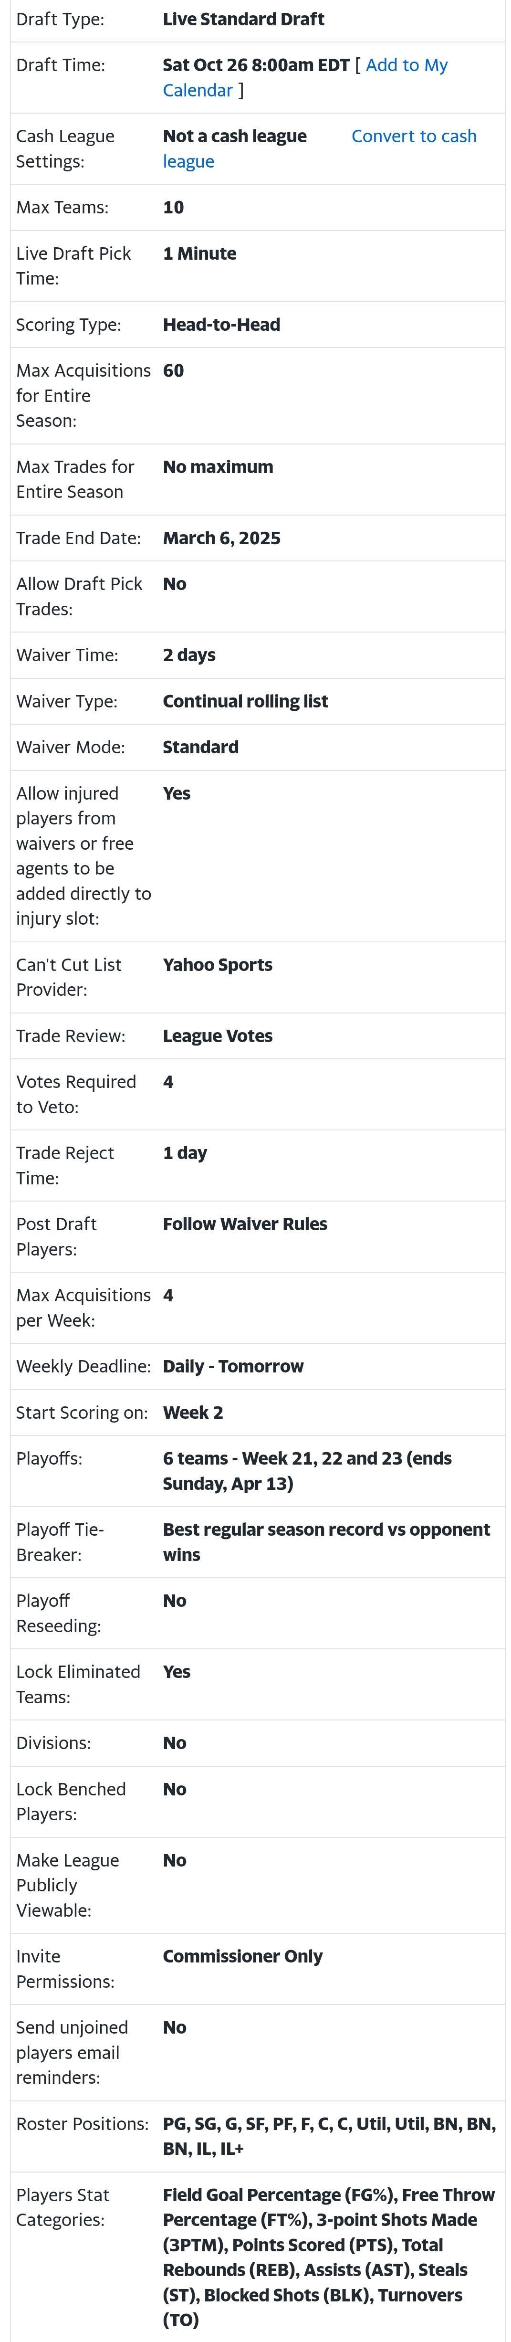Image resolution: width=511 pixels, height=2342 pixels.
Task: Click the Daily - Tomorrow weekly deadline
Action: click(233, 1366)
